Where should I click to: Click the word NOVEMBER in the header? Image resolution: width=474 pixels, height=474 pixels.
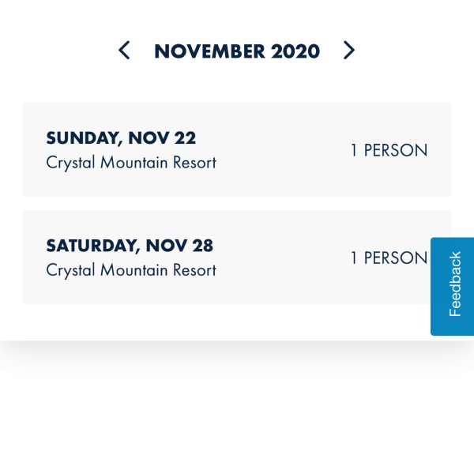[x=210, y=51]
